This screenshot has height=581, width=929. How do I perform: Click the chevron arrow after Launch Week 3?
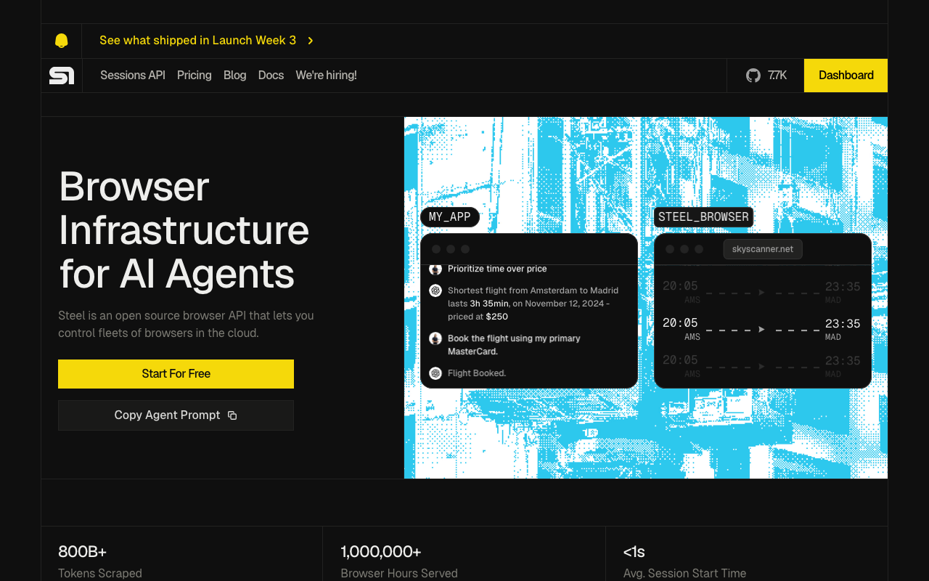(311, 41)
